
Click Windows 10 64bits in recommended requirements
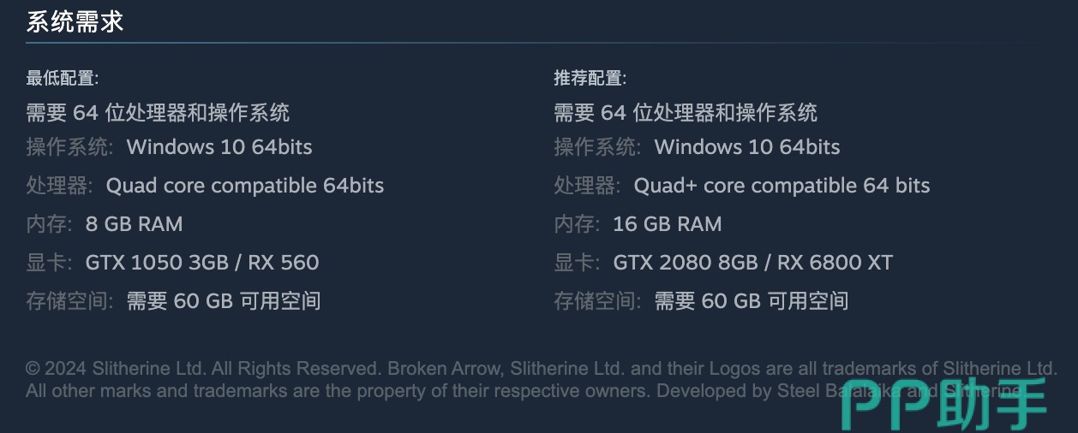(x=747, y=147)
